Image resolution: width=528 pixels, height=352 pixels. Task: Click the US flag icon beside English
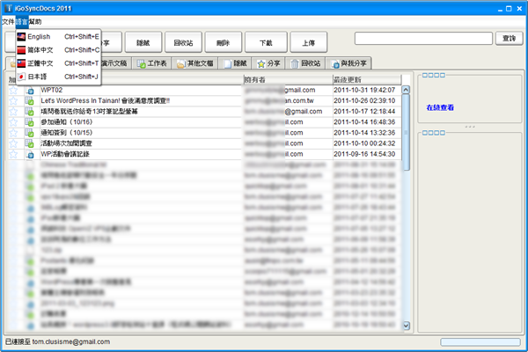click(x=21, y=36)
